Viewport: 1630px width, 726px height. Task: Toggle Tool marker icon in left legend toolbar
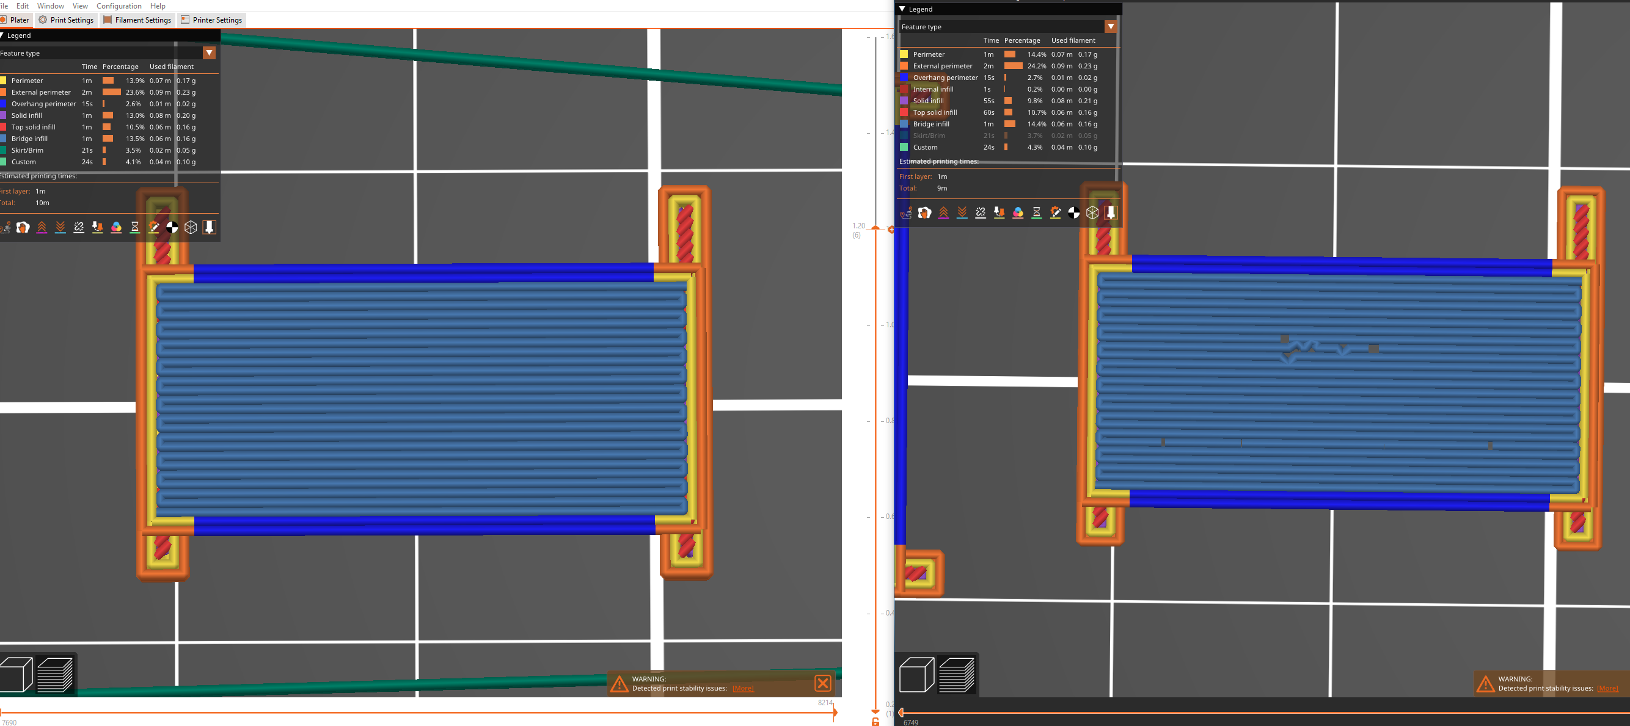pyautogui.click(x=210, y=227)
